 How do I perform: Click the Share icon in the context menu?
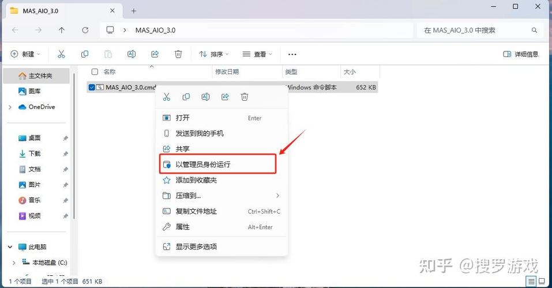click(x=225, y=97)
